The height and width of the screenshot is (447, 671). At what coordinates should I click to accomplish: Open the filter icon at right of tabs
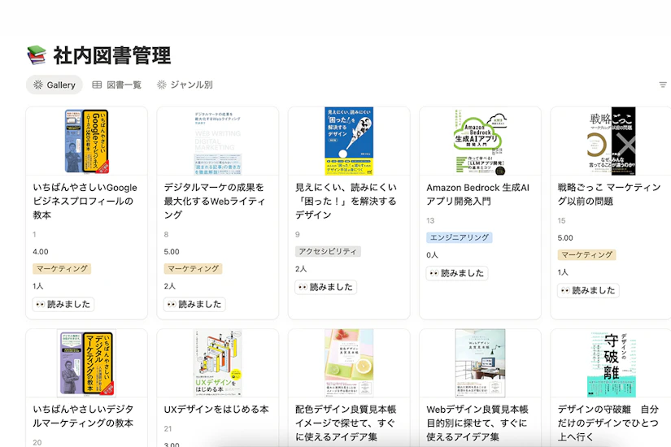(x=663, y=85)
